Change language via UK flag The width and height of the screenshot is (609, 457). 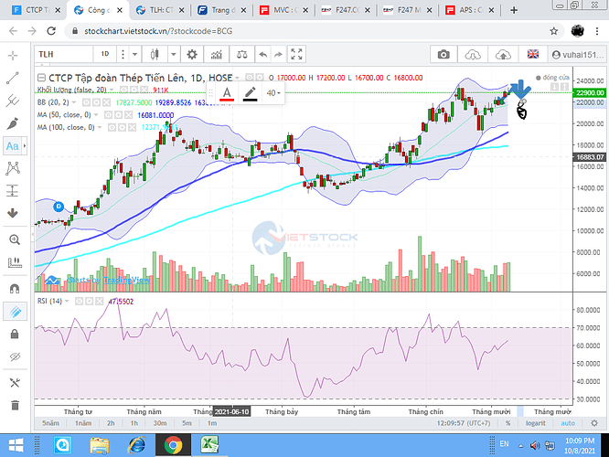click(x=532, y=54)
